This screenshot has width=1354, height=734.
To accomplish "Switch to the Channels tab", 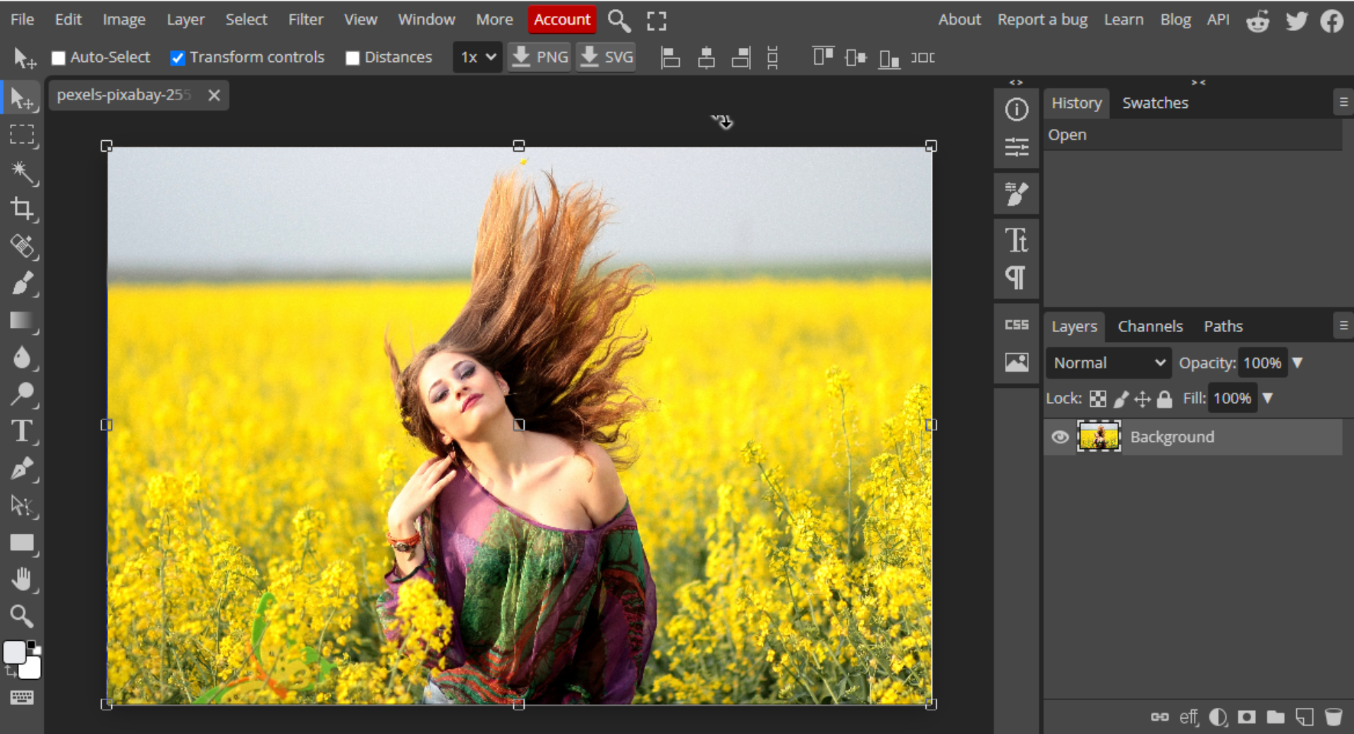I will [x=1149, y=326].
